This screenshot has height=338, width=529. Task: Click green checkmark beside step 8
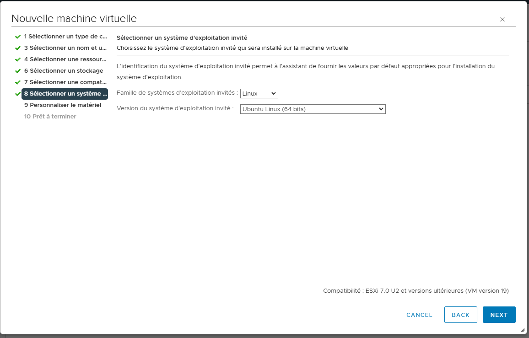[18, 94]
